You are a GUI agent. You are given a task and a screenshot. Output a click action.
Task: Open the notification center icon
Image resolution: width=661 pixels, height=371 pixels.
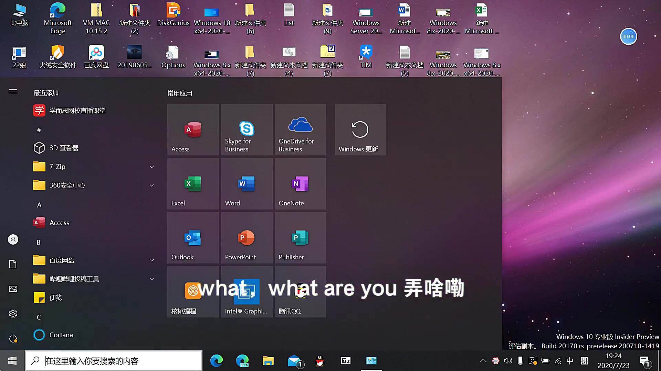coord(644,361)
